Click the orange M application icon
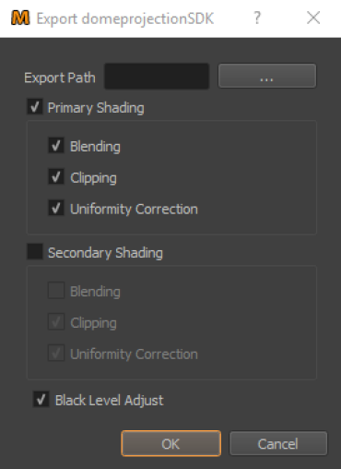 click(x=20, y=18)
